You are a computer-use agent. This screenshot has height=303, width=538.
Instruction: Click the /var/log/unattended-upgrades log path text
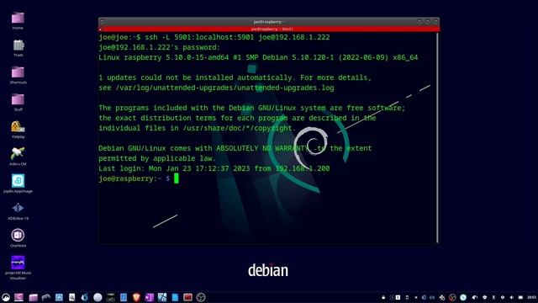(x=224, y=88)
